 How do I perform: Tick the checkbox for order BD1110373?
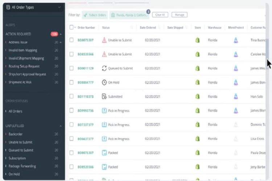[71, 96]
